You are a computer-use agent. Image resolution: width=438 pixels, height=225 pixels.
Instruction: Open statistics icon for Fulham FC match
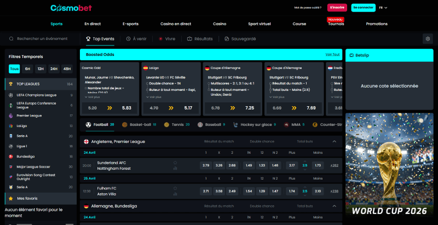175,194
